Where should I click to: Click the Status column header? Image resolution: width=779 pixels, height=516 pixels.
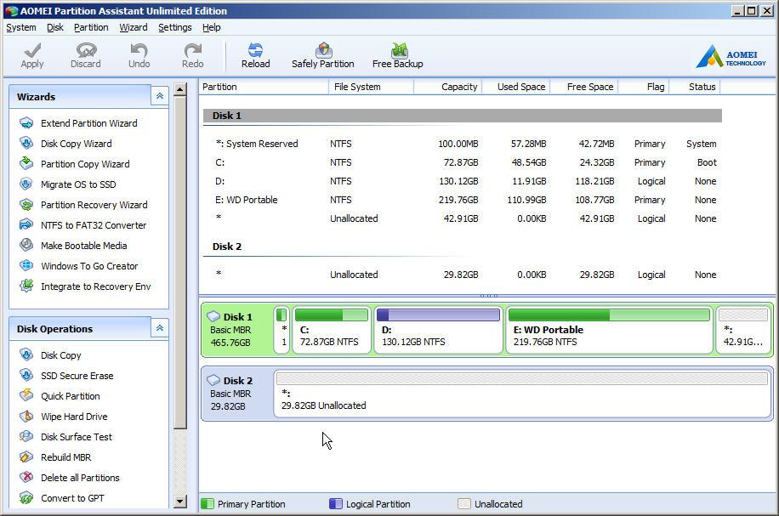[695, 87]
